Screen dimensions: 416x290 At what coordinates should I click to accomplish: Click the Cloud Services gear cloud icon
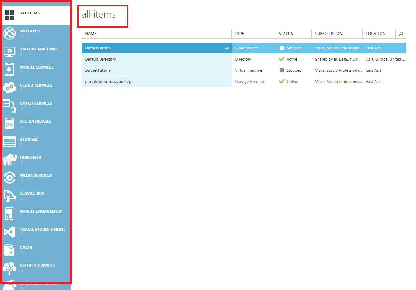(9, 88)
